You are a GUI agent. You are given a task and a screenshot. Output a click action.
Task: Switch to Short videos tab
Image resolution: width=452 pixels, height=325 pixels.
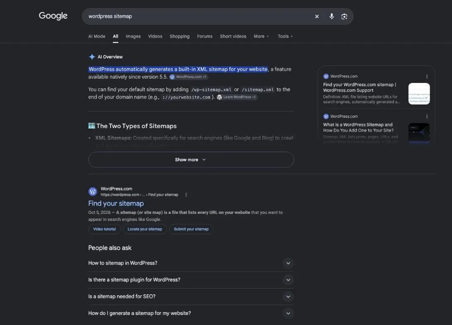(x=233, y=36)
